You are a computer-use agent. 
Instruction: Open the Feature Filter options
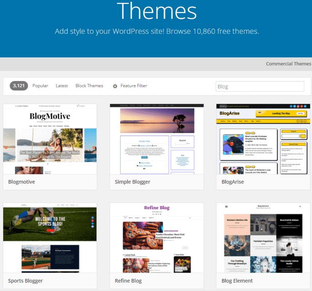133,86
